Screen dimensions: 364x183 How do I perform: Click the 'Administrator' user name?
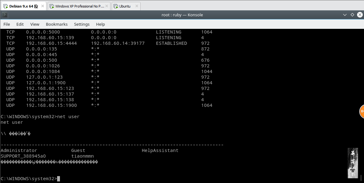(19, 150)
